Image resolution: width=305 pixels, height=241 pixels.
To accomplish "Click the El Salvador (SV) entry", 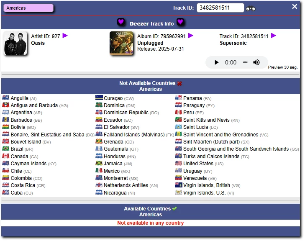I will coord(117,127).
